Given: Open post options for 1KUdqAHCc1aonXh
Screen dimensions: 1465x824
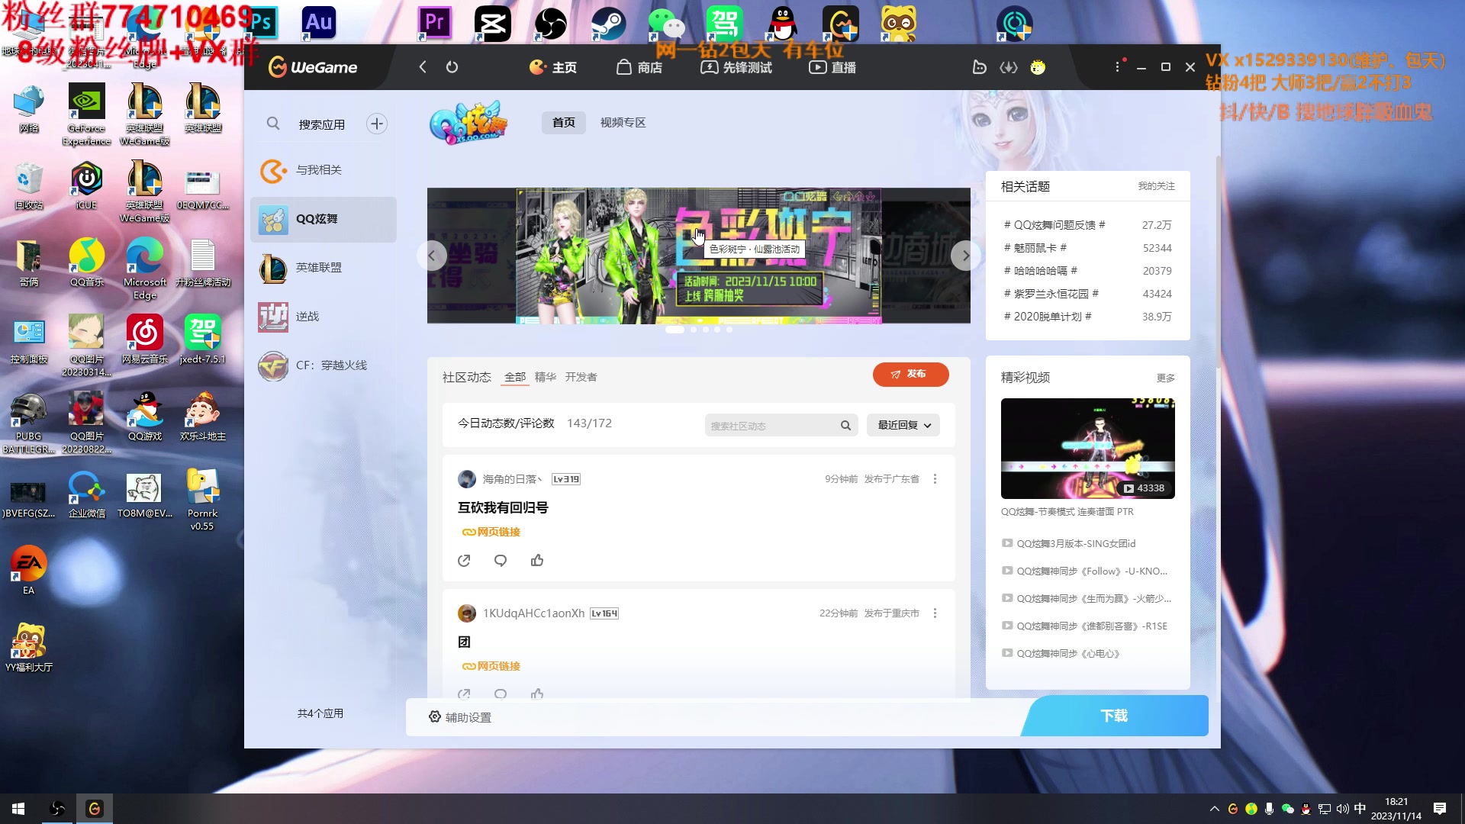Looking at the screenshot, I should [935, 613].
